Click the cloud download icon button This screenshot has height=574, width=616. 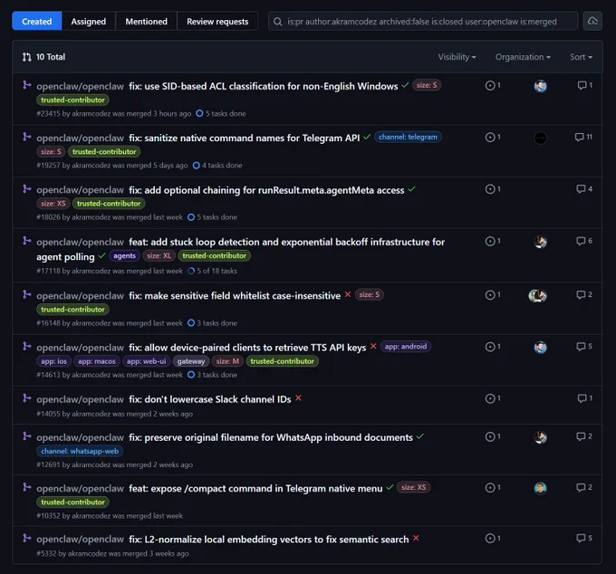point(592,21)
